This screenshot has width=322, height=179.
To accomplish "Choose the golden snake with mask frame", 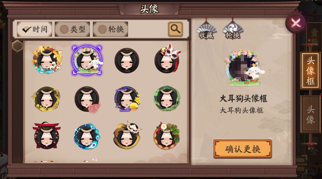I will coord(127,135).
